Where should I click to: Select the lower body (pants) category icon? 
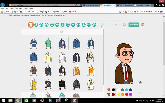(36, 25)
